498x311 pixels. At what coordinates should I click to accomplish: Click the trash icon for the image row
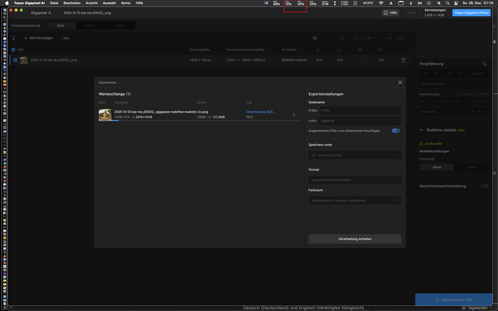(403, 60)
